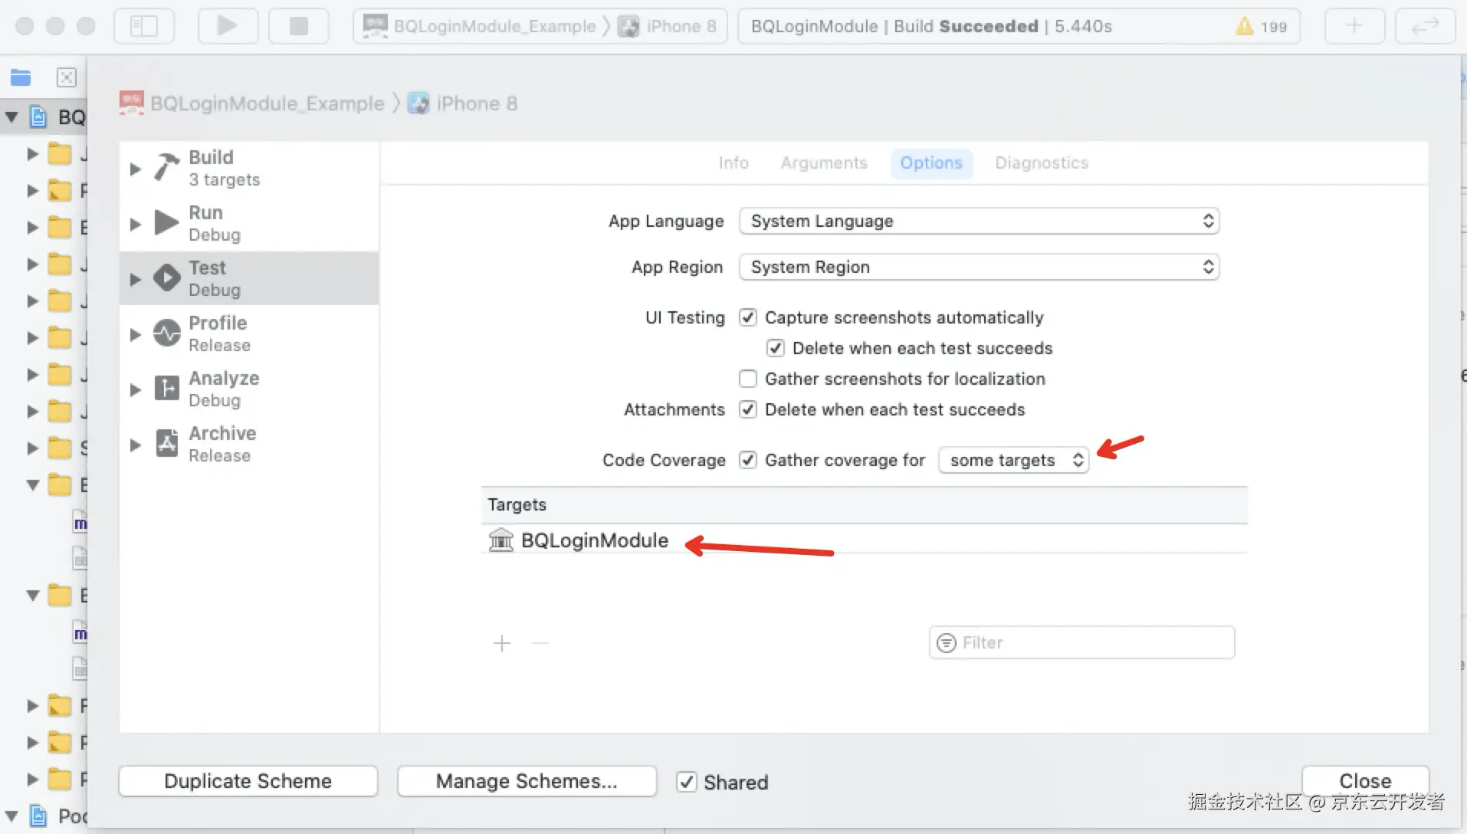Expand the Build action disclosure triangle

click(136, 169)
